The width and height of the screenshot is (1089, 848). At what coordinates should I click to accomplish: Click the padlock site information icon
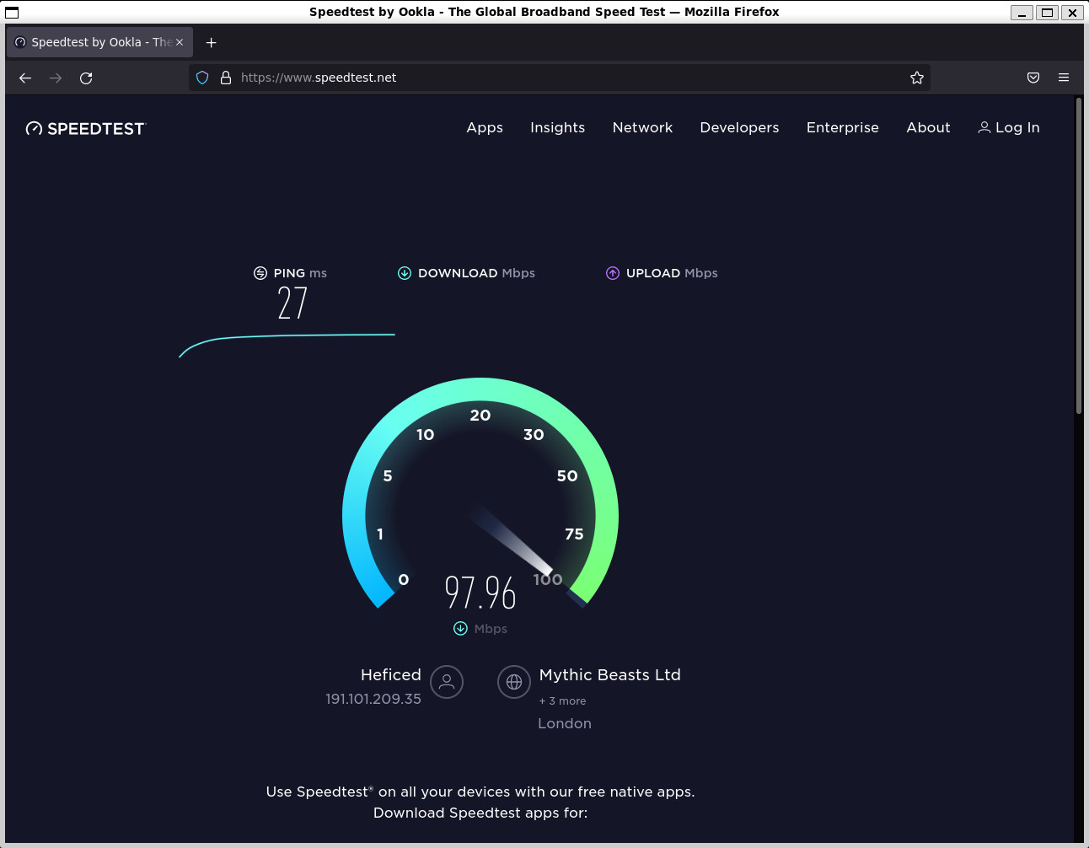[x=226, y=78]
